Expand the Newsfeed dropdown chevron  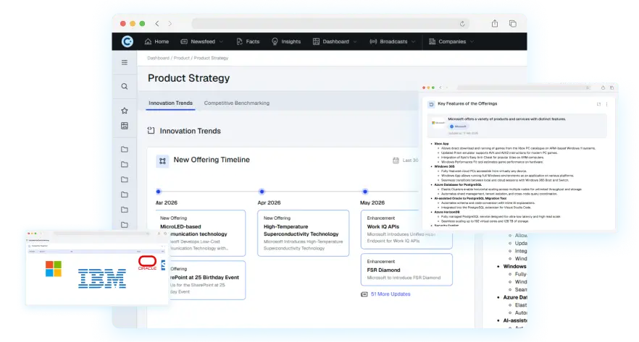(x=221, y=41)
